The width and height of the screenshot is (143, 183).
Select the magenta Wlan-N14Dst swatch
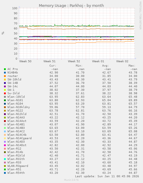pos(5,145)
